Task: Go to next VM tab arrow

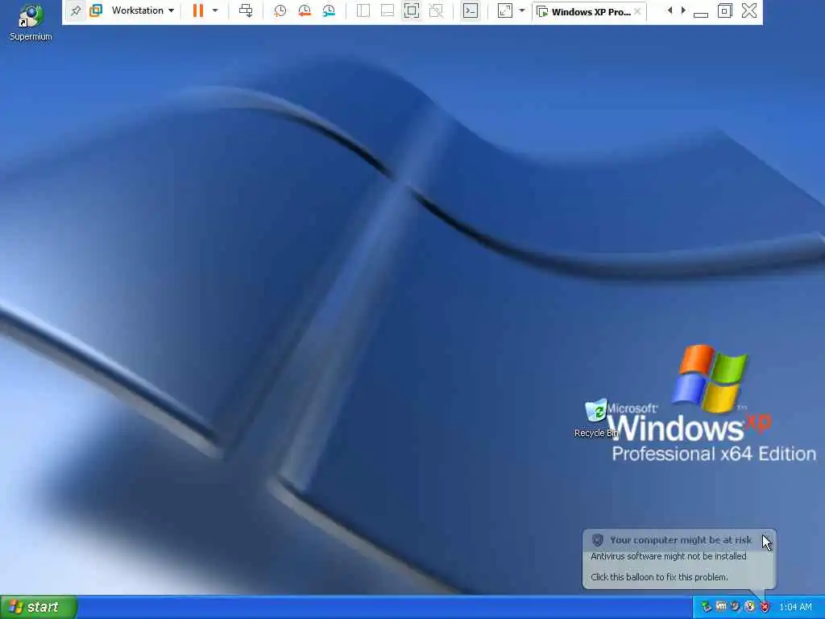Action: 683,10
